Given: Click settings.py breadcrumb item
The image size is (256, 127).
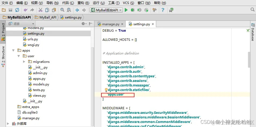Looking at the screenshot, I should click(71, 17).
